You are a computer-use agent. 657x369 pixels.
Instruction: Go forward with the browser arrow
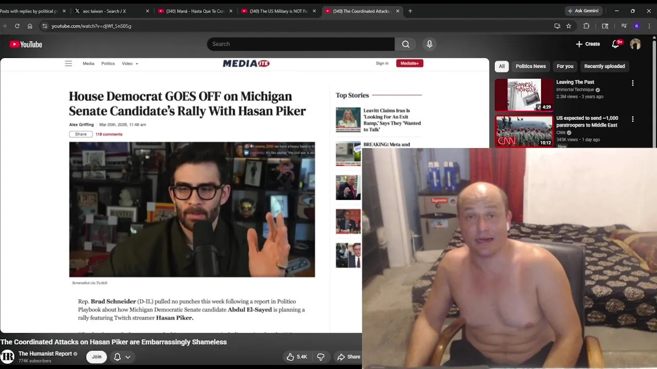(x=4, y=26)
